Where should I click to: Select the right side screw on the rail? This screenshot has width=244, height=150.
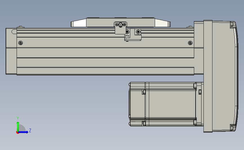tap(190, 43)
